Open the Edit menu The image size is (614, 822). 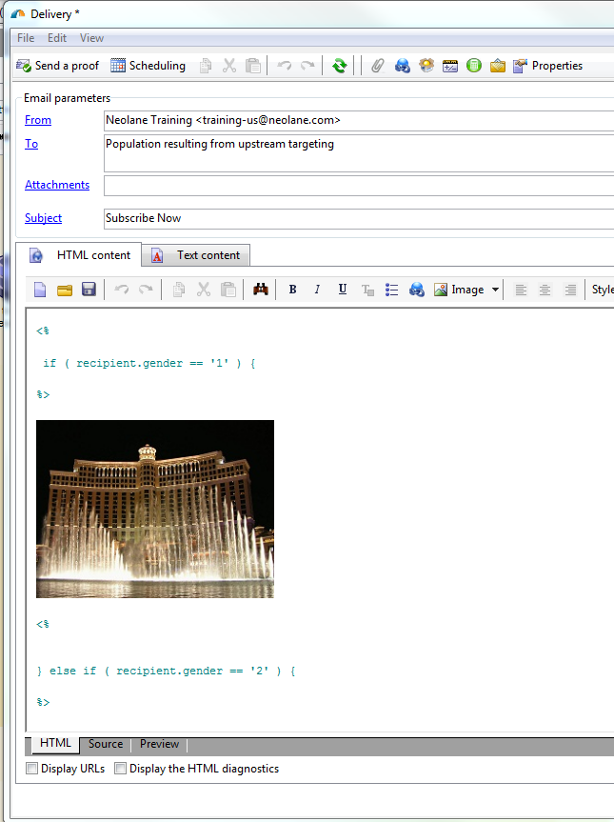click(56, 38)
